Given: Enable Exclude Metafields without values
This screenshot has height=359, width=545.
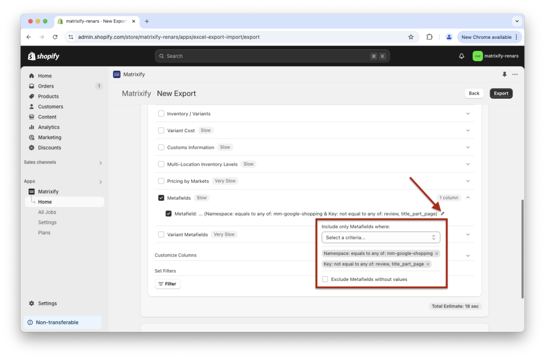Looking at the screenshot, I should pos(325,279).
